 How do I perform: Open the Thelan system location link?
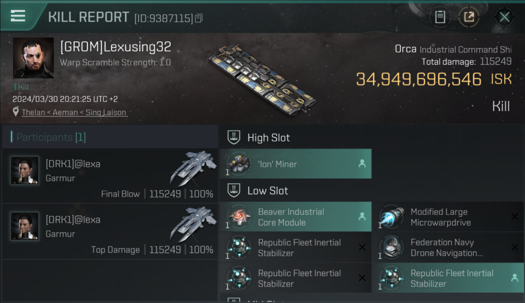74,112
